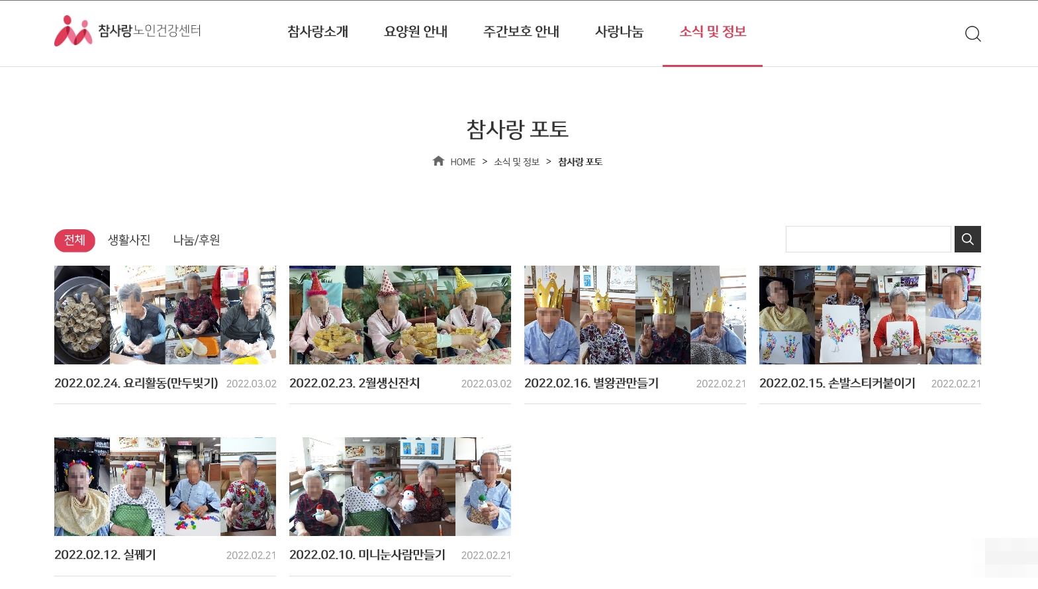Click the home icon in the breadcrumb
This screenshot has width=1038, height=589.
click(x=438, y=161)
